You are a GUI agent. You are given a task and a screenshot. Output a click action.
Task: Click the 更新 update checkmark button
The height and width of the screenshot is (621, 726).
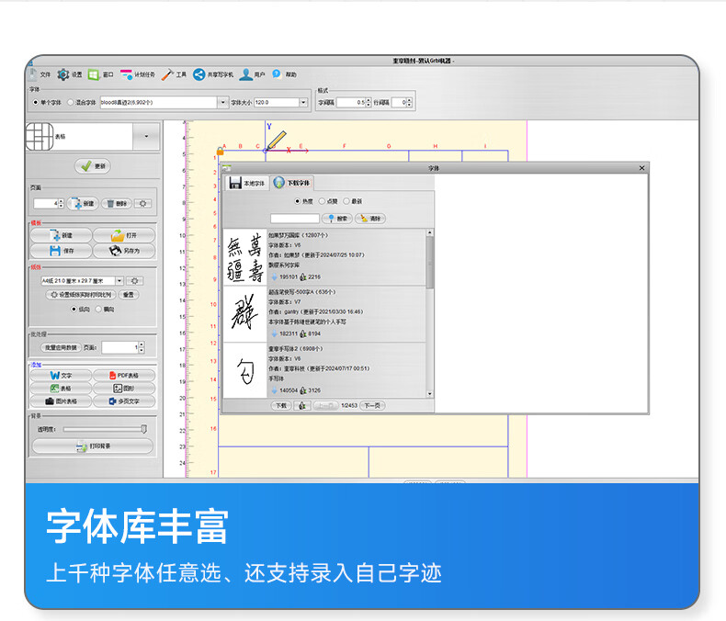pyautogui.click(x=93, y=166)
